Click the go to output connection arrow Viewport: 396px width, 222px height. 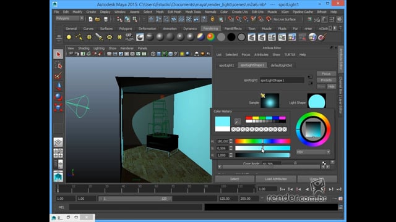(311, 83)
